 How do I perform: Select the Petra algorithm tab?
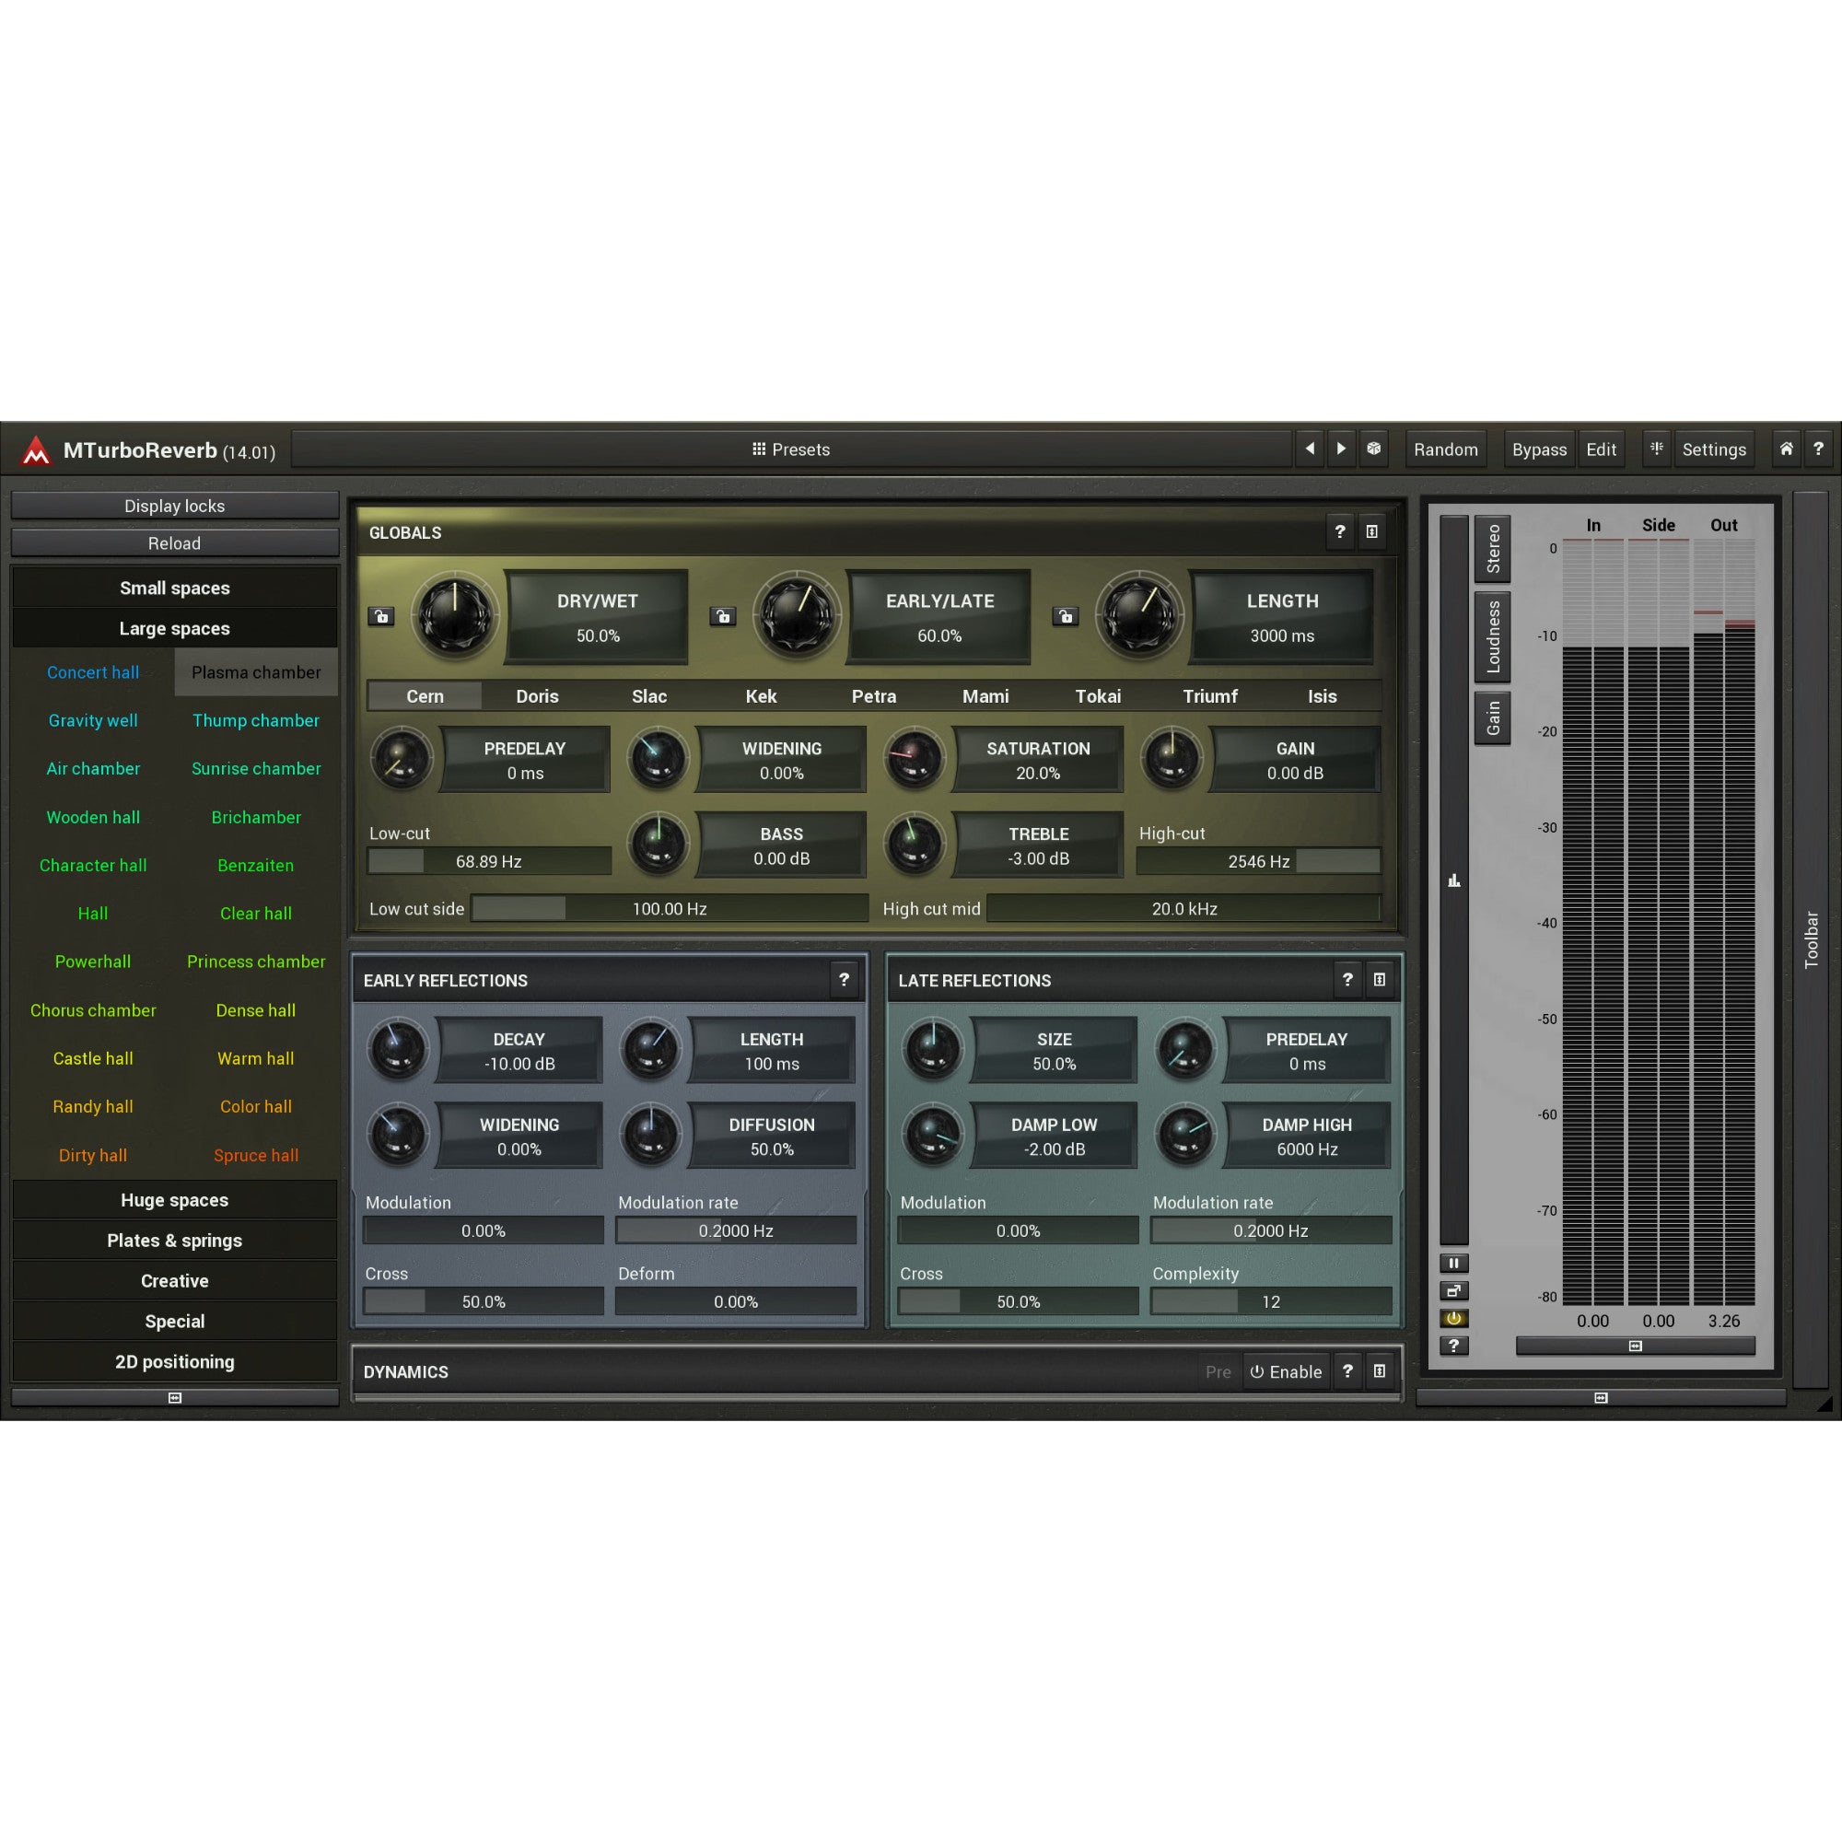point(873,696)
